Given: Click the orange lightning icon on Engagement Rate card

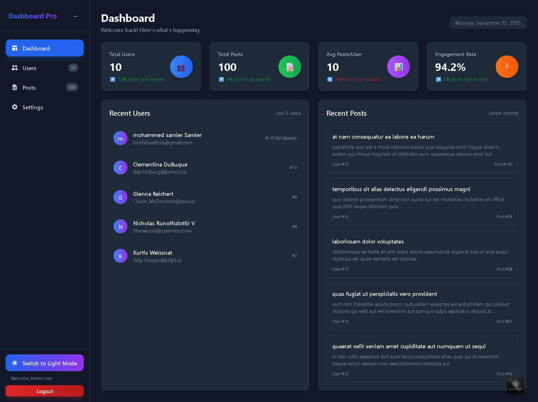Looking at the screenshot, I should (507, 67).
